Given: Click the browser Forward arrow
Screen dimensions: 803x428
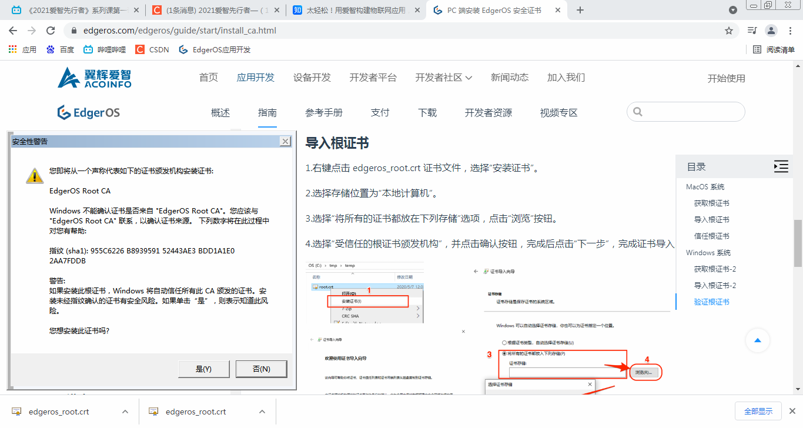Looking at the screenshot, I should 32,31.
